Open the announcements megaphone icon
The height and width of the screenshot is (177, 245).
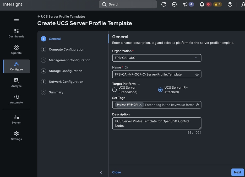pos(185,4)
